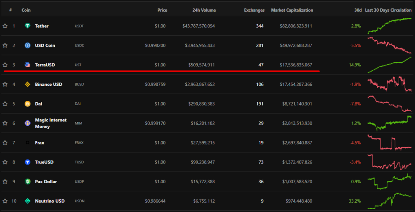Click the Neutrino USD 30-day circulation chart
This screenshot has height=212, width=415.
pos(389,200)
